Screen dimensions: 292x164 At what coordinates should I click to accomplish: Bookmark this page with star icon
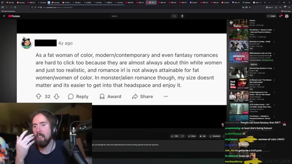click(250, 7)
